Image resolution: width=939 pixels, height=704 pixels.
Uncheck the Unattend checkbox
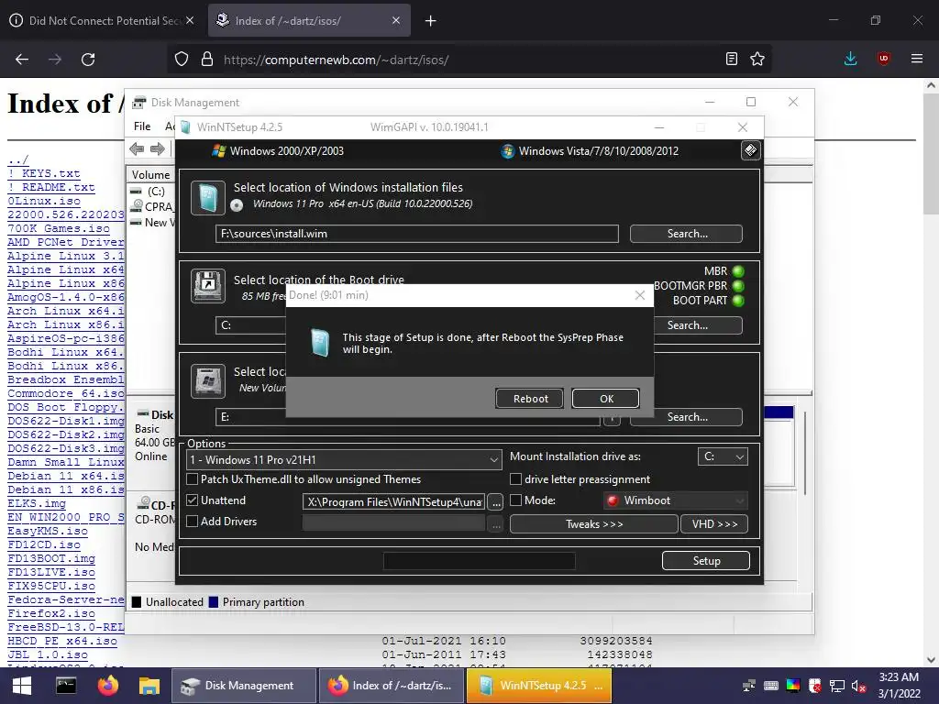tap(193, 500)
